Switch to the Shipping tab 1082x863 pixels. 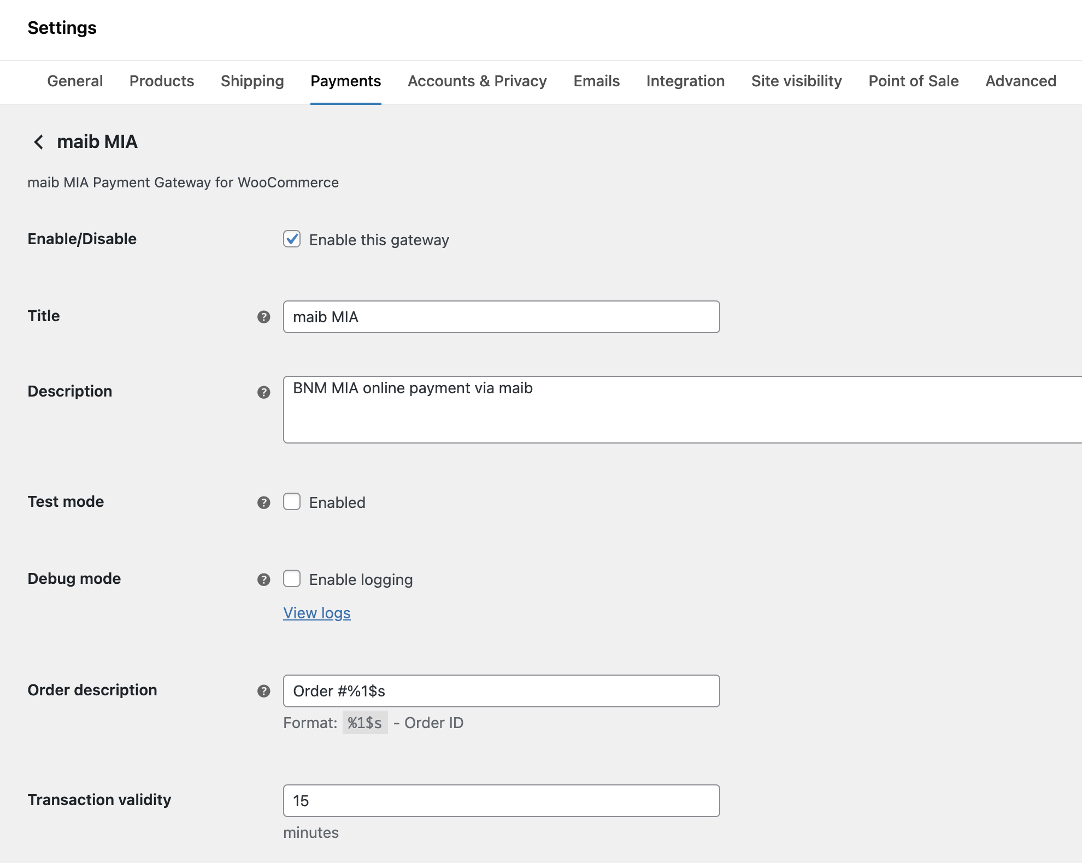point(252,81)
